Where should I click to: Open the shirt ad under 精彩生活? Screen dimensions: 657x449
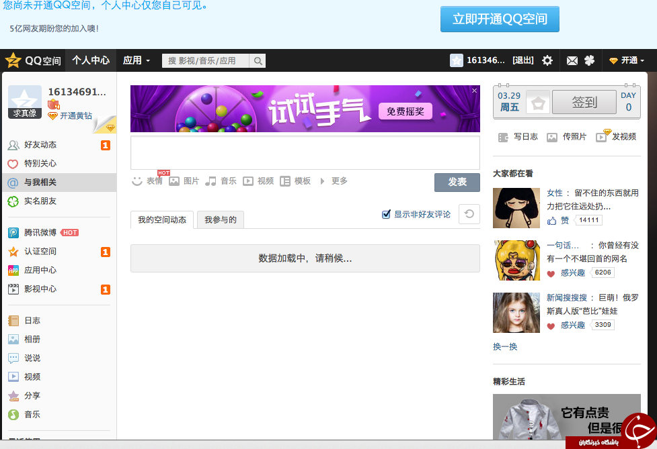[566, 417]
